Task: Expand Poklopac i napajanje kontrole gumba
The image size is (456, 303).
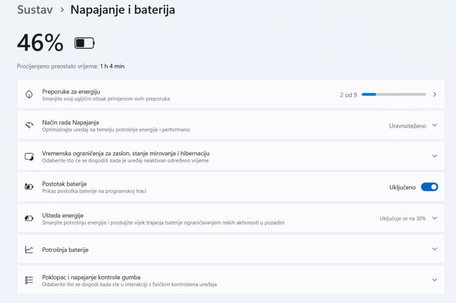Action: 435,280
